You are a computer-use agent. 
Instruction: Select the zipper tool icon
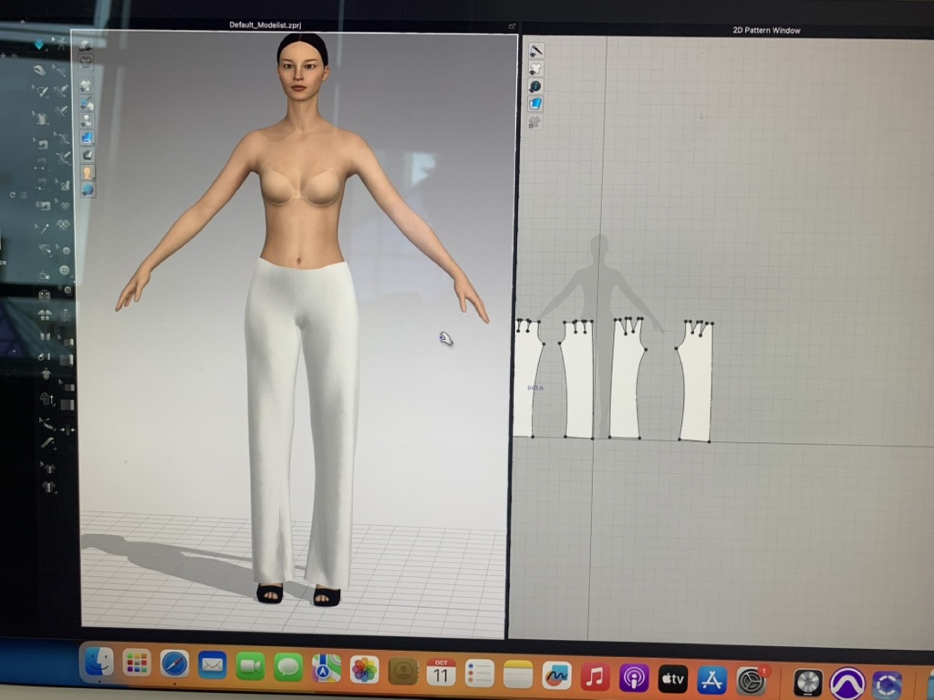[x=65, y=314]
